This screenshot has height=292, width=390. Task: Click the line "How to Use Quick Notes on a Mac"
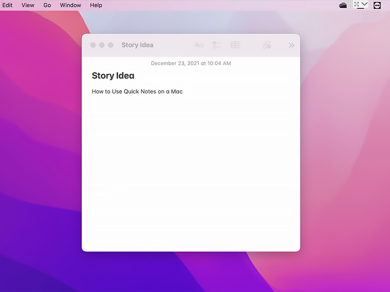pos(137,91)
